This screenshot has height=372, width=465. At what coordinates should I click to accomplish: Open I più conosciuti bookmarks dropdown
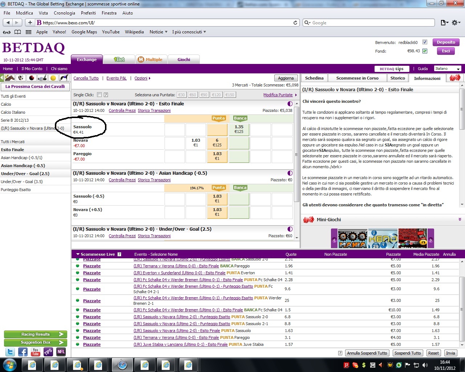coord(189,32)
